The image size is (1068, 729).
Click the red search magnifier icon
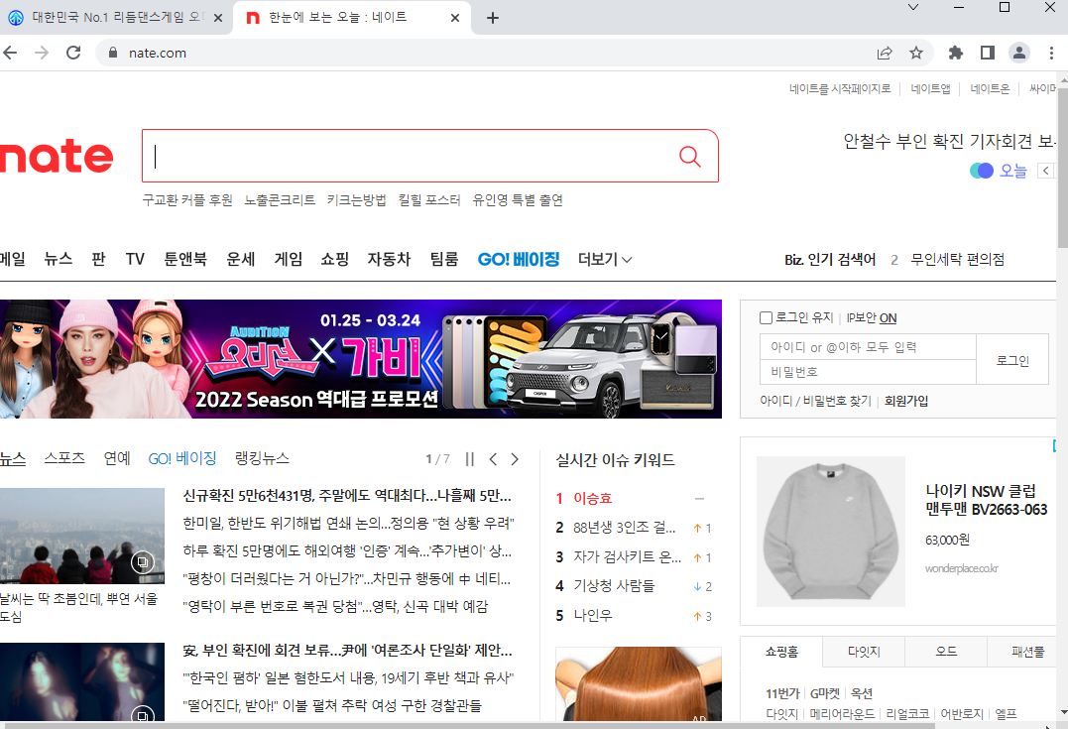point(689,157)
